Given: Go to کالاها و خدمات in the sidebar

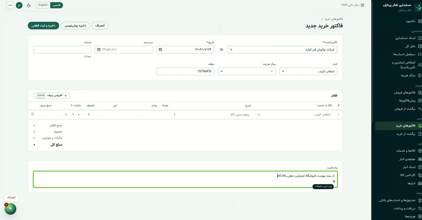Looking at the screenshot, I should (399, 151).
